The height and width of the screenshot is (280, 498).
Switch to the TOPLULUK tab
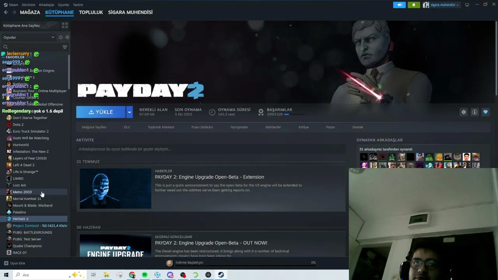pyautogui.click(x=91, y=12)
